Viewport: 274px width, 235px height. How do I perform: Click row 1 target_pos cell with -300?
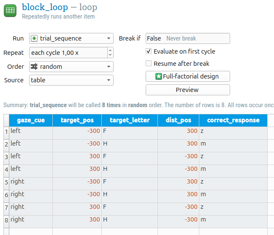point(77,131)
